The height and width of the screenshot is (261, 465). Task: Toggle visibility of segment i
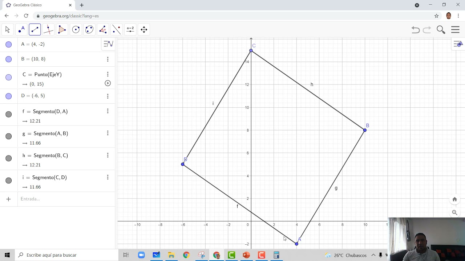click(x=9, y=181)
